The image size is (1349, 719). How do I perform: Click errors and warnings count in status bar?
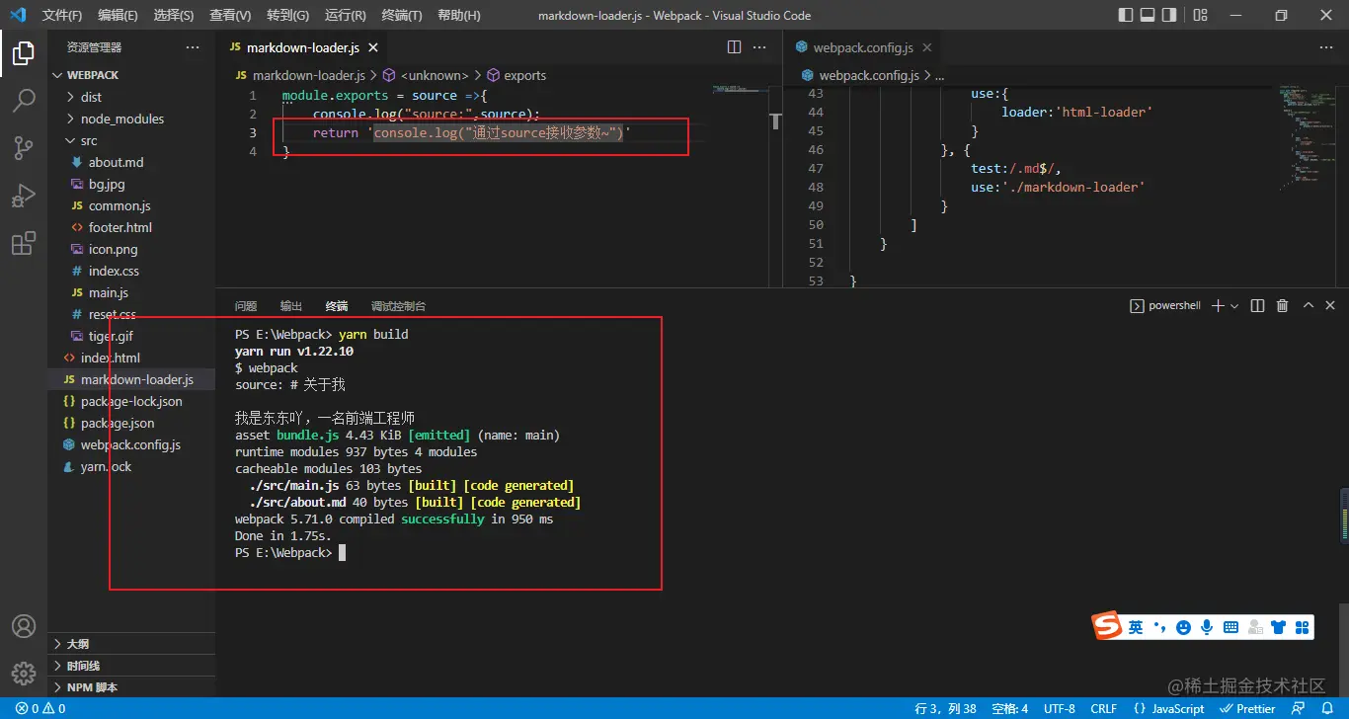[40, 708]
